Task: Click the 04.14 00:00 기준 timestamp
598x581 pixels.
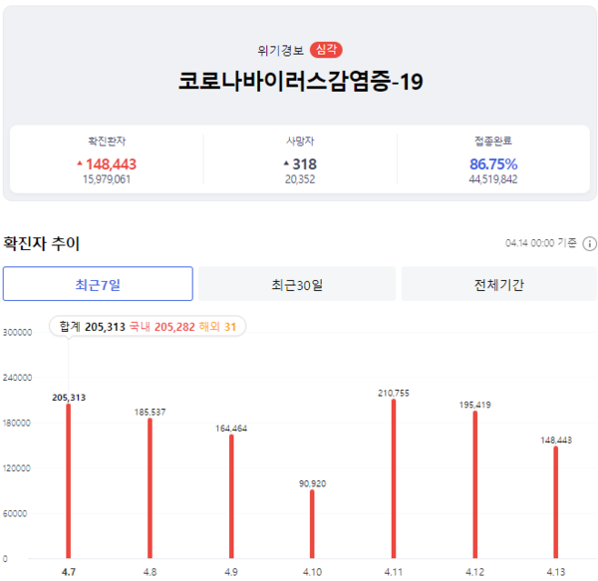Action: point(541,243)
